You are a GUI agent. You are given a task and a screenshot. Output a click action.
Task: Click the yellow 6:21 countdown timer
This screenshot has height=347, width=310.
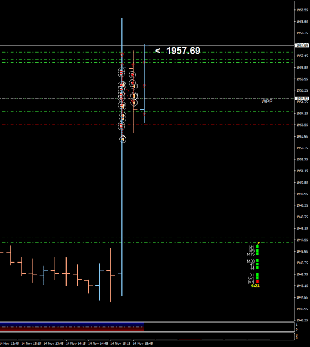pyautogui.click(x=255, y=286)
